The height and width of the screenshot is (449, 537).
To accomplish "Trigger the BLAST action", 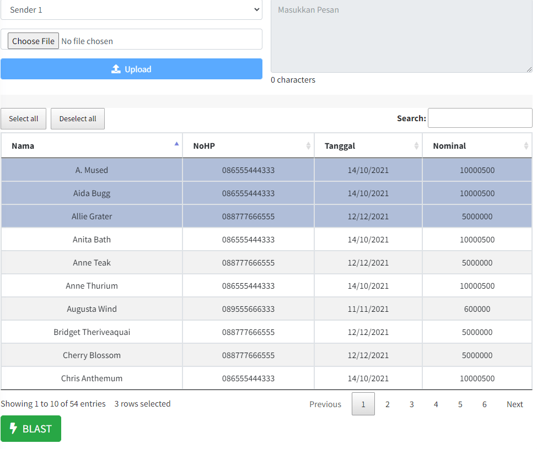I will tap(31, 429).
